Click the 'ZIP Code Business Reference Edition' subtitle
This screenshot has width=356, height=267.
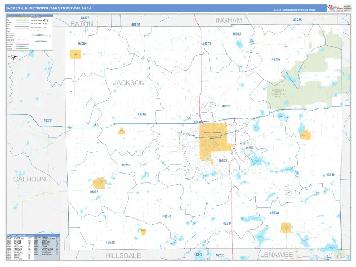(294, 10)
